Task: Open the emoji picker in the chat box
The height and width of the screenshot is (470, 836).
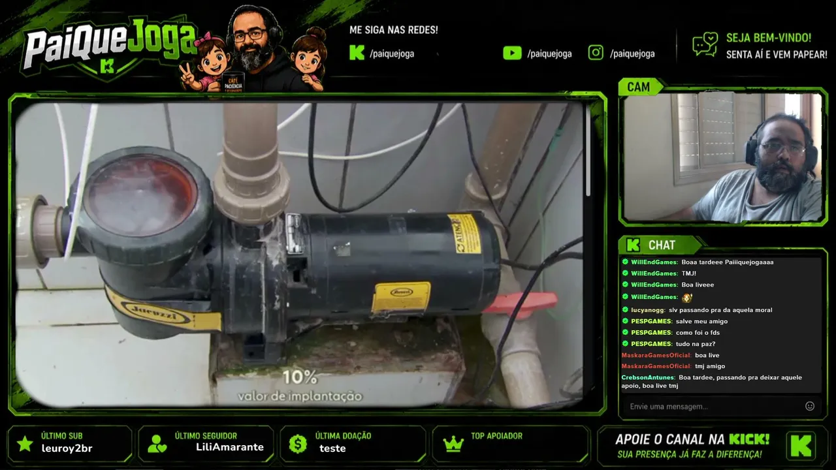Action: coord(810,406)
